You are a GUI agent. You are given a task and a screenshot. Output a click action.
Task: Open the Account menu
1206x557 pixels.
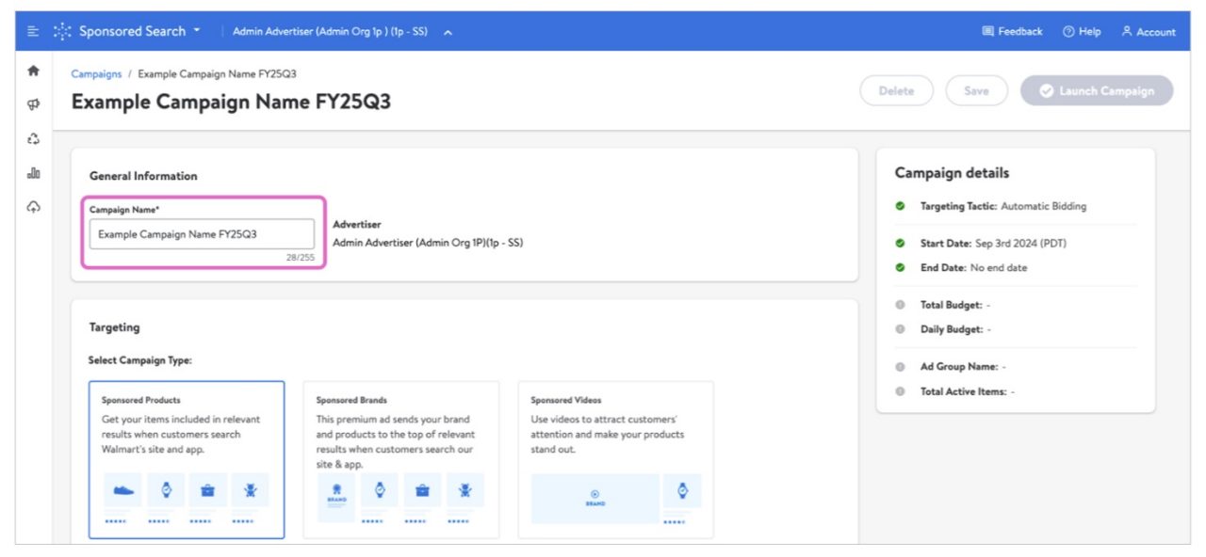1149,32
